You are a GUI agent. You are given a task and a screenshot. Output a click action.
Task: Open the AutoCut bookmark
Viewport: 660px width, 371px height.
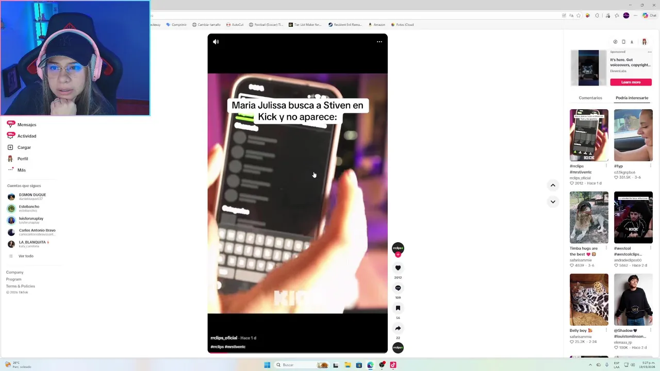tap(235, 25)
